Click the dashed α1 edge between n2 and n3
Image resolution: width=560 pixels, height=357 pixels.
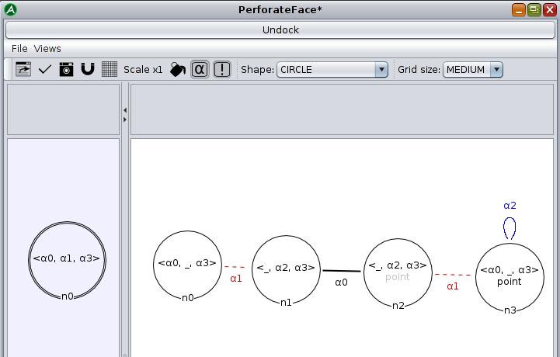[x=454, y=275]
